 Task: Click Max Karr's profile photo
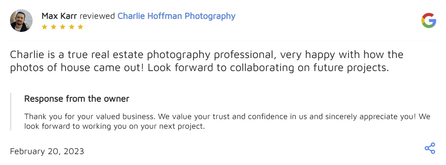(x=21, y=21)
